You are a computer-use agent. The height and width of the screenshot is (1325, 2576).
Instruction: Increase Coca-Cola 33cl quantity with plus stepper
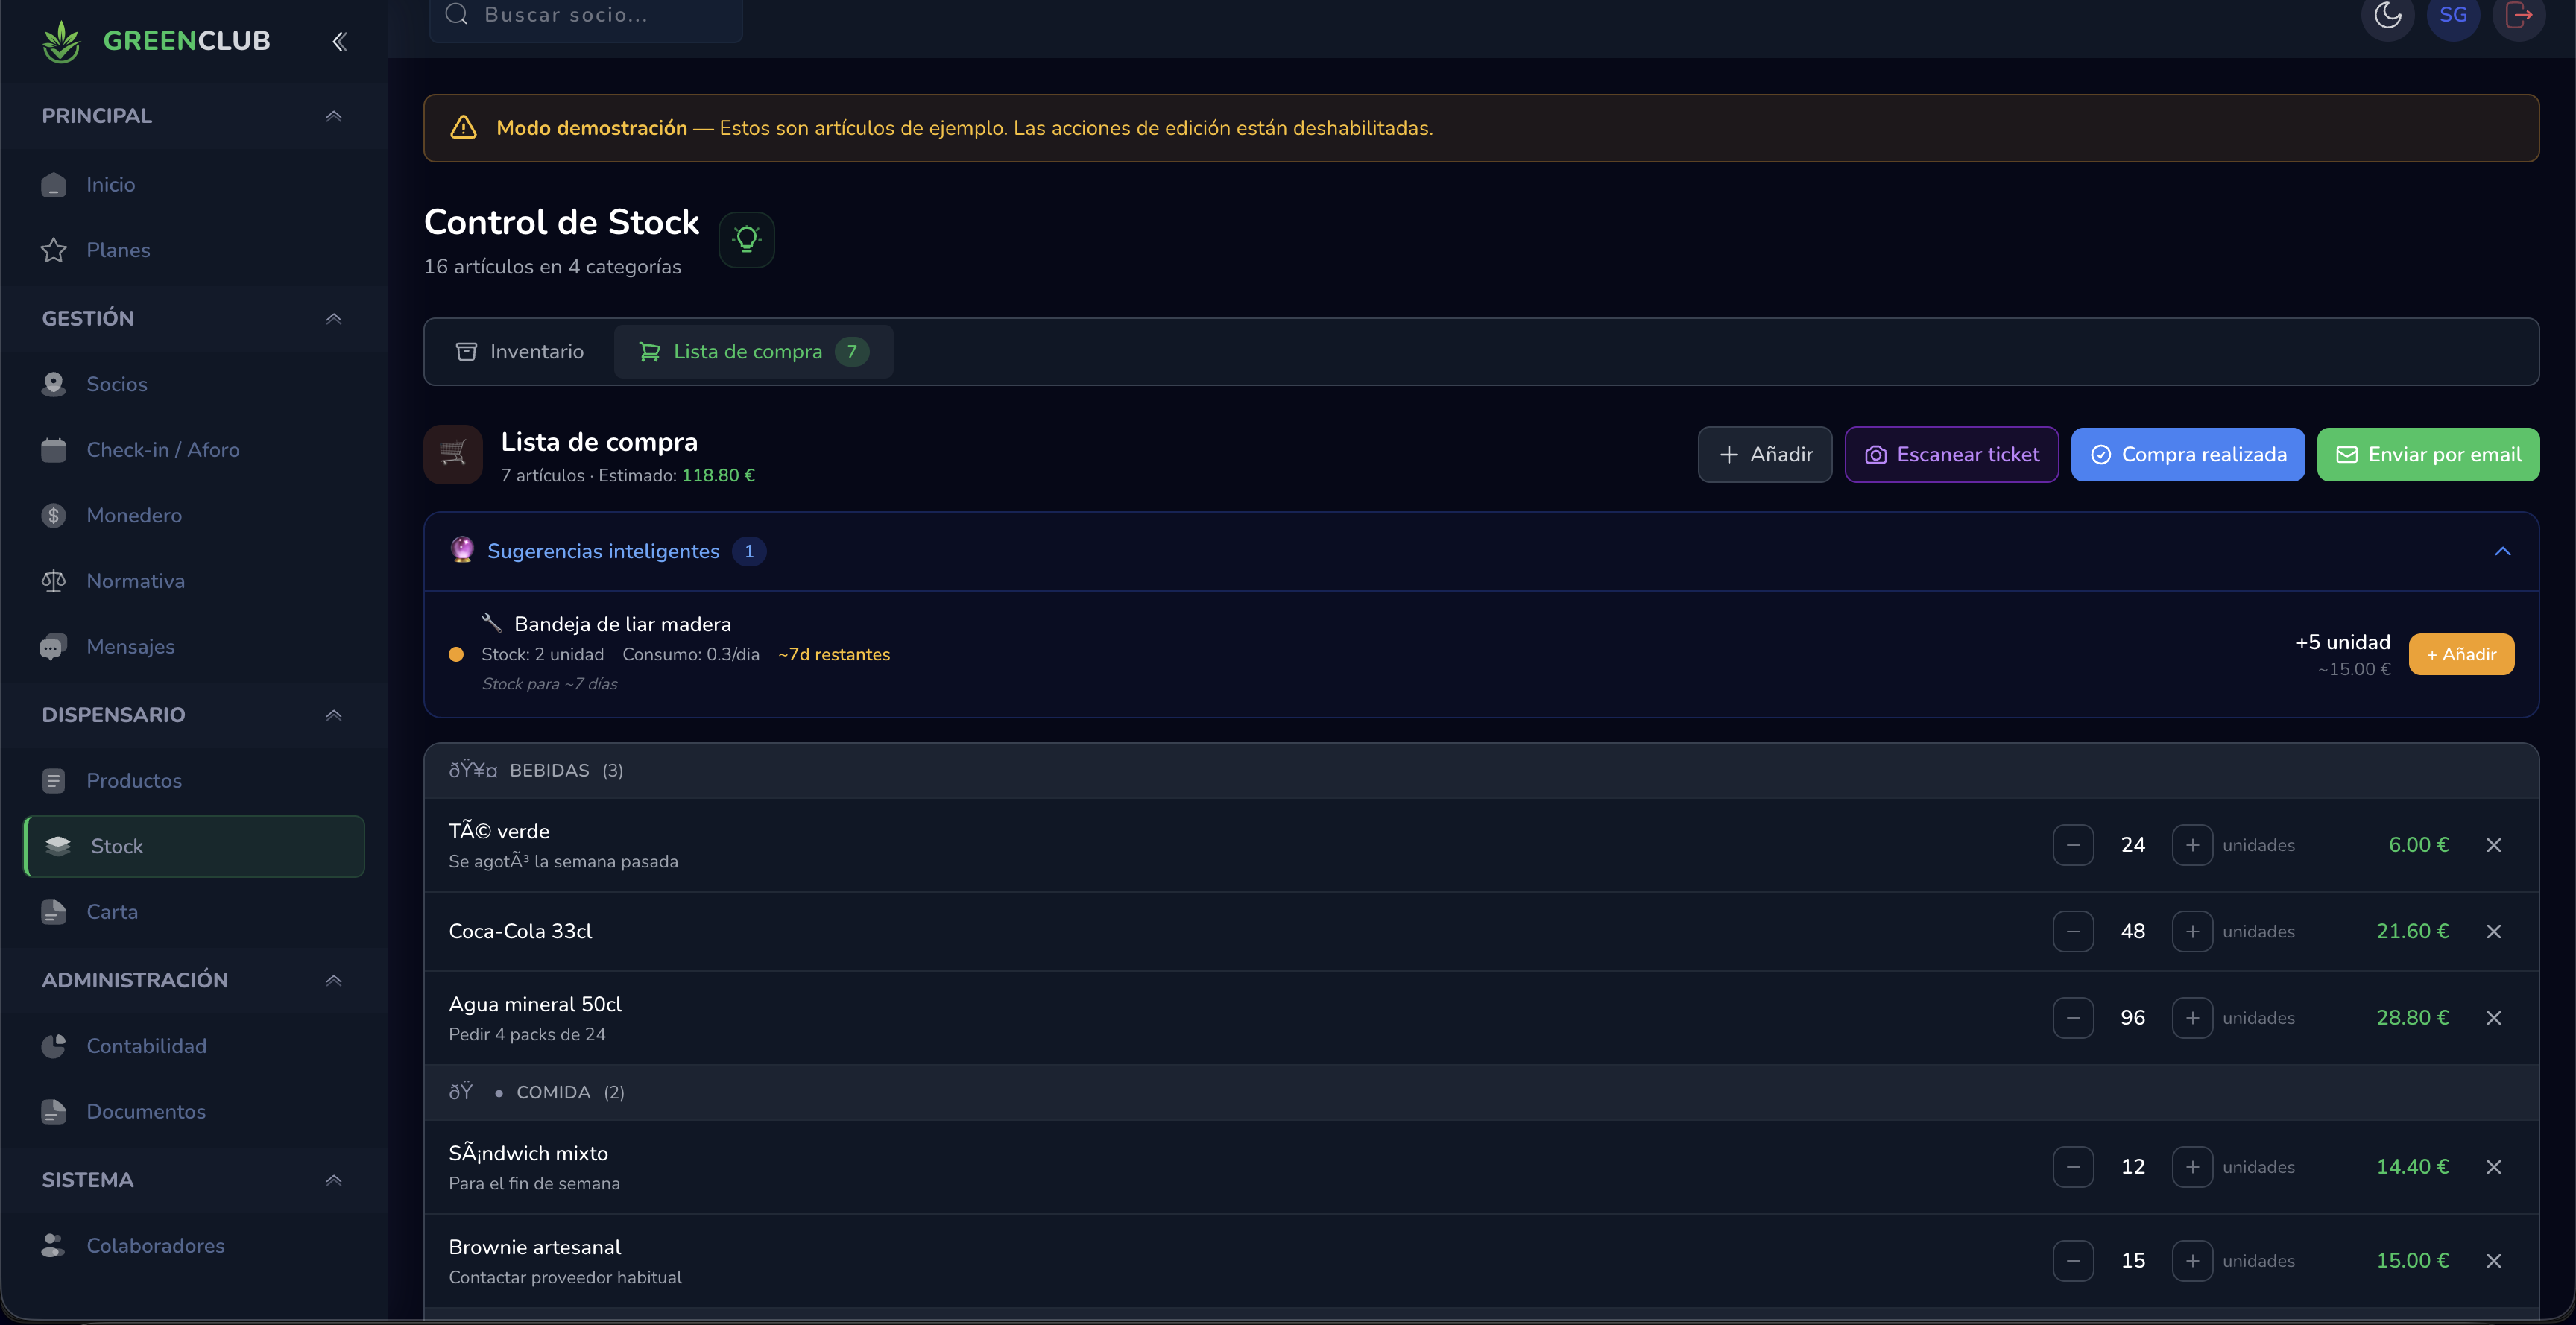[x=2193, y=931]
